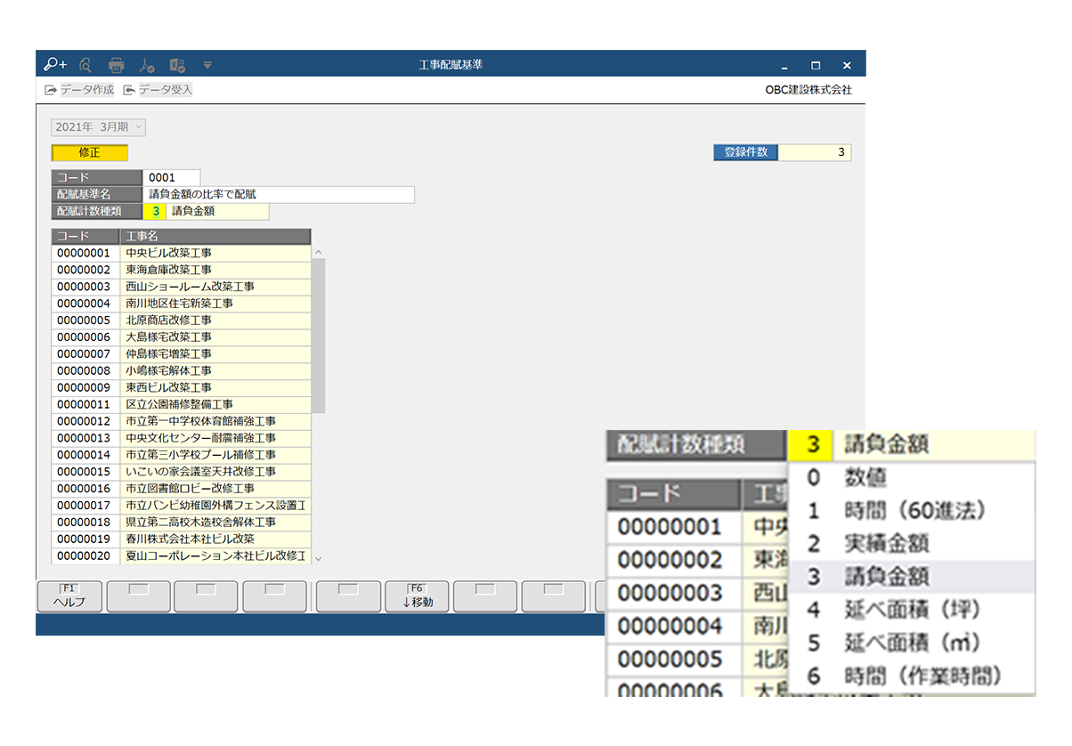Export to Excel using the Excel icon
Image resolution: width=1072 pixels, height=746 pixels.
177,64
